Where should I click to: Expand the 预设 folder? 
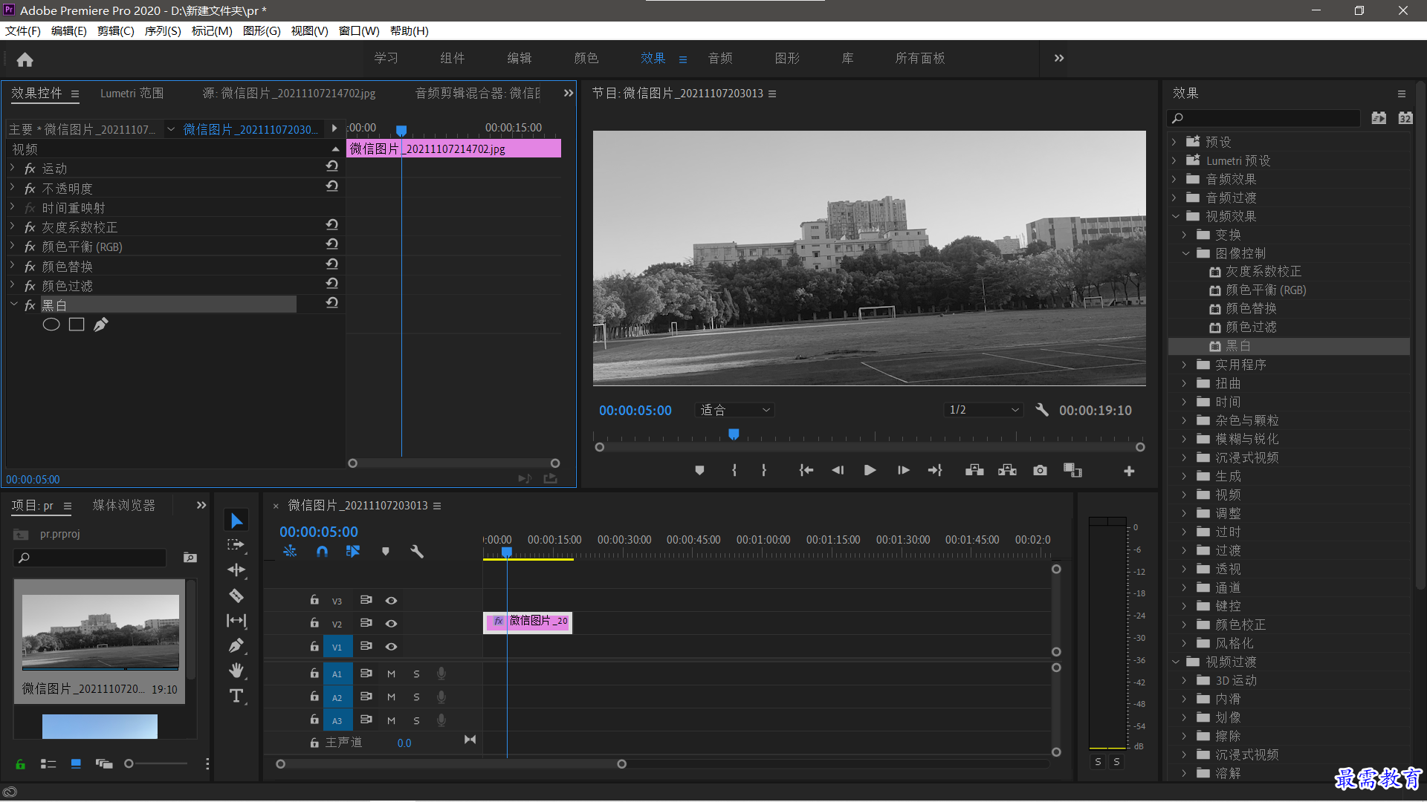click(1174, 142)
